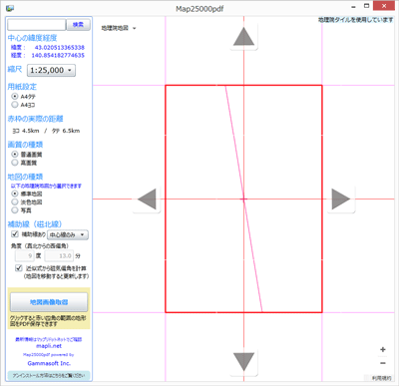Uncheck automatic magnetic declination calculation

click(19, 268)
